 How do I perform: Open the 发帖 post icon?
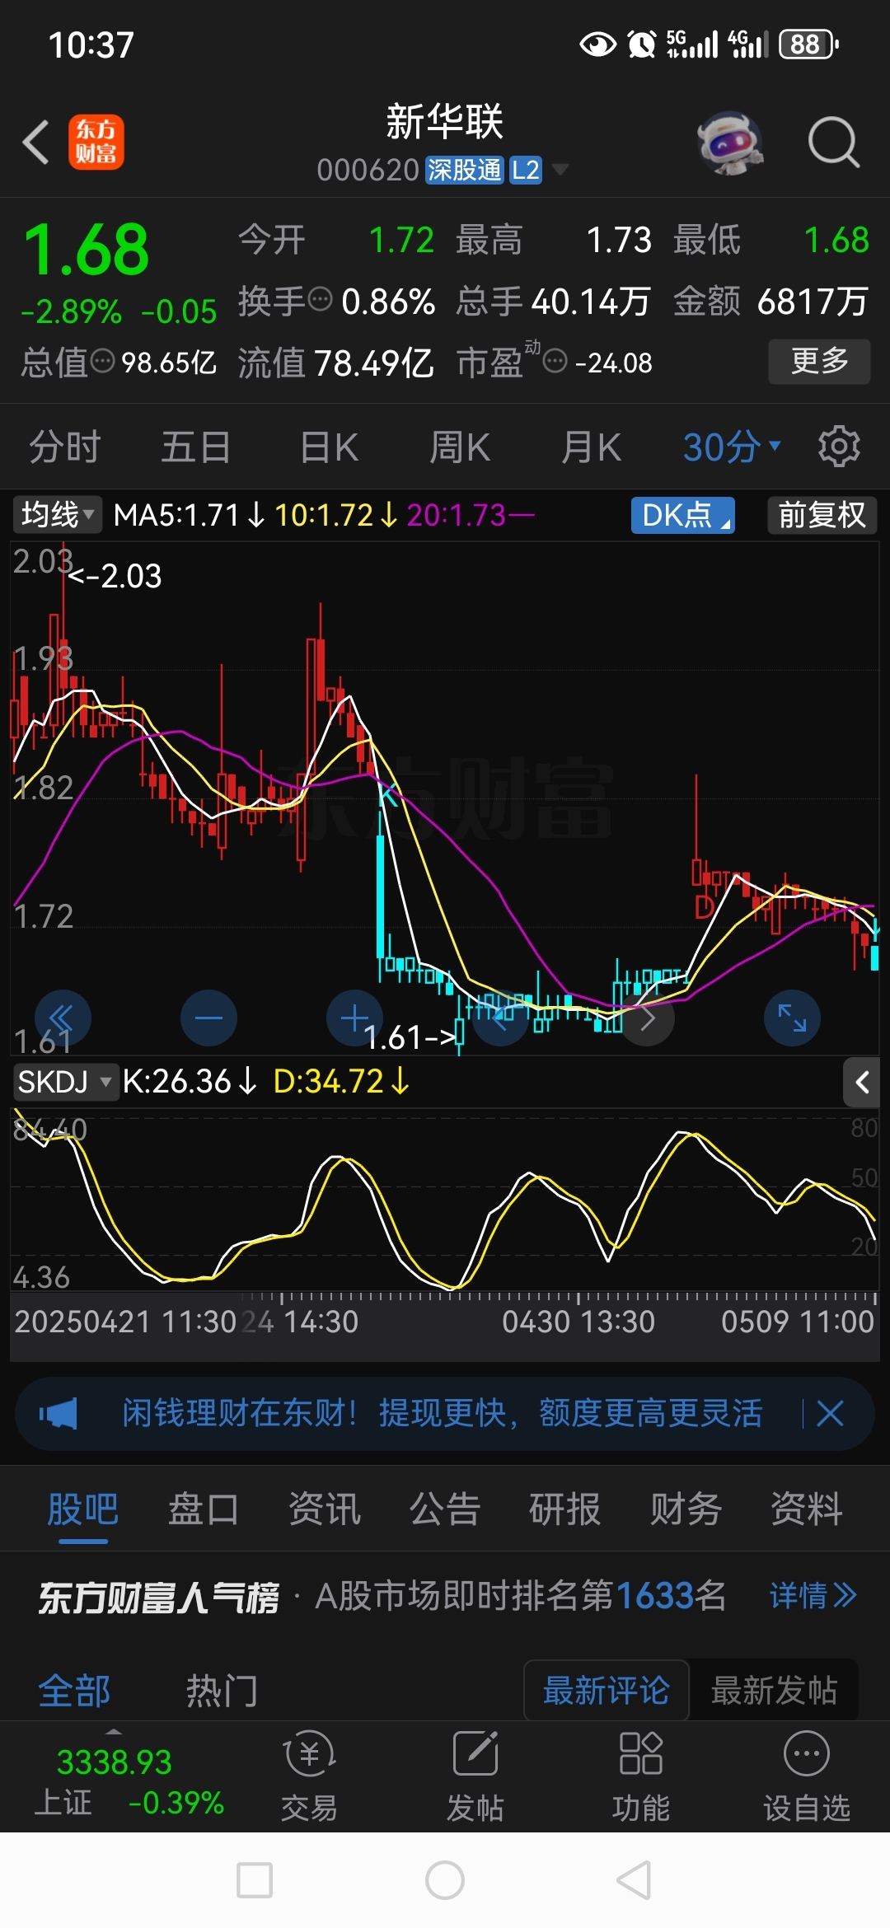[475, 1776]
